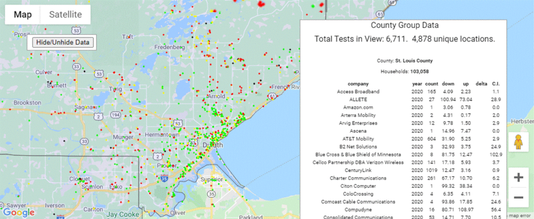Click the Highway 35 shield near Superior
534x219 pixels.
pyautogui.click(x=212, y=194)
